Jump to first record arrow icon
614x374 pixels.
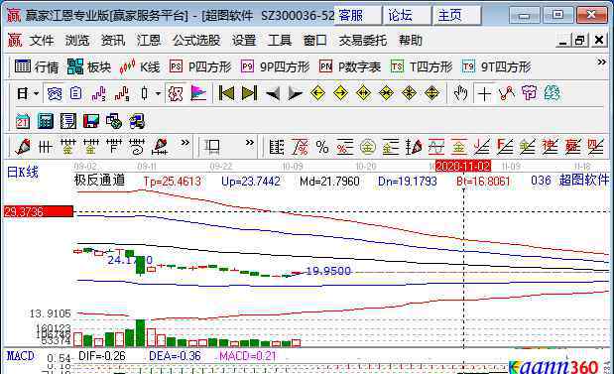pos(226,93)
